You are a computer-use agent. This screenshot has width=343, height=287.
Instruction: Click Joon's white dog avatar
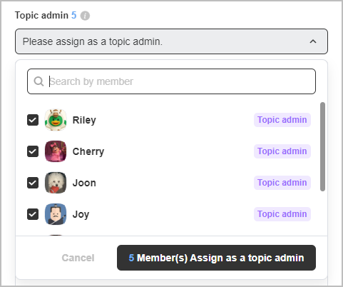point(56,183)
